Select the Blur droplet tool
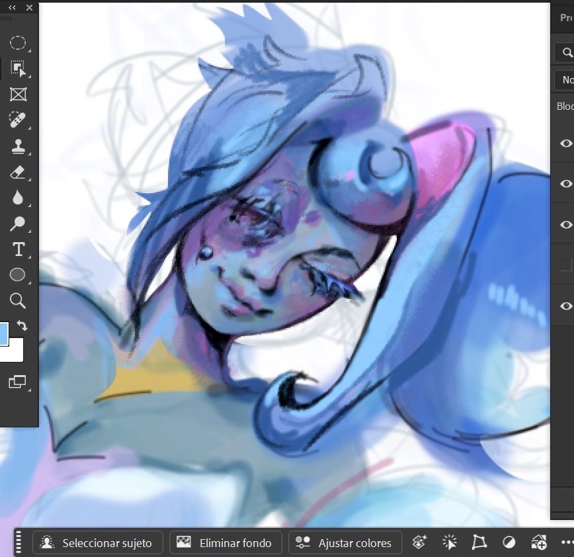574x557 pixels. point(18,198)
